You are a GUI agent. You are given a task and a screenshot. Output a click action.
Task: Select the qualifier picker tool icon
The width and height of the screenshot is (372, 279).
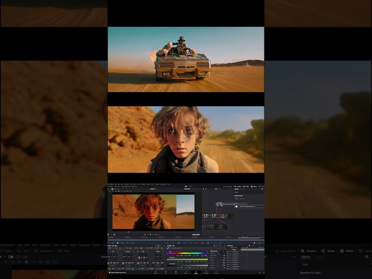(168, 248)
